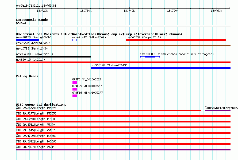Select the OR4F29 gene magenta box
238x160 pixels.
(75, 89)
